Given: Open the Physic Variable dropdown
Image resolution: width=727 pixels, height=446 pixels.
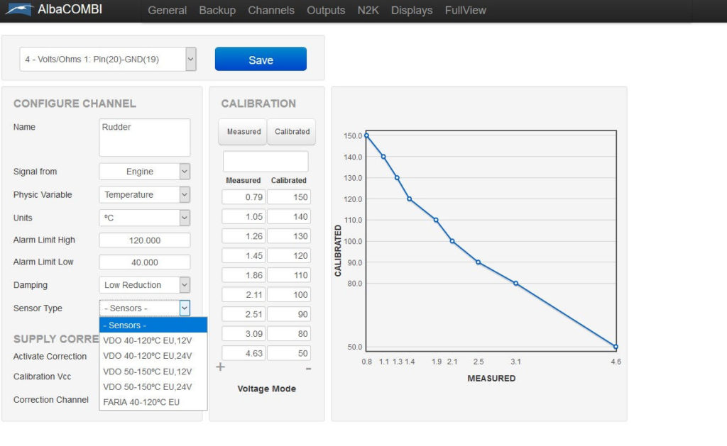Looking at the screenshot, I should pyautogui.click(x=145, y=194).
